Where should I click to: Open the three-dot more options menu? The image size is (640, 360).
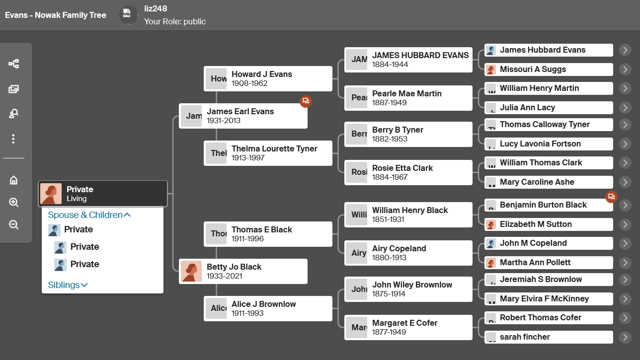(x=13, y=139)
